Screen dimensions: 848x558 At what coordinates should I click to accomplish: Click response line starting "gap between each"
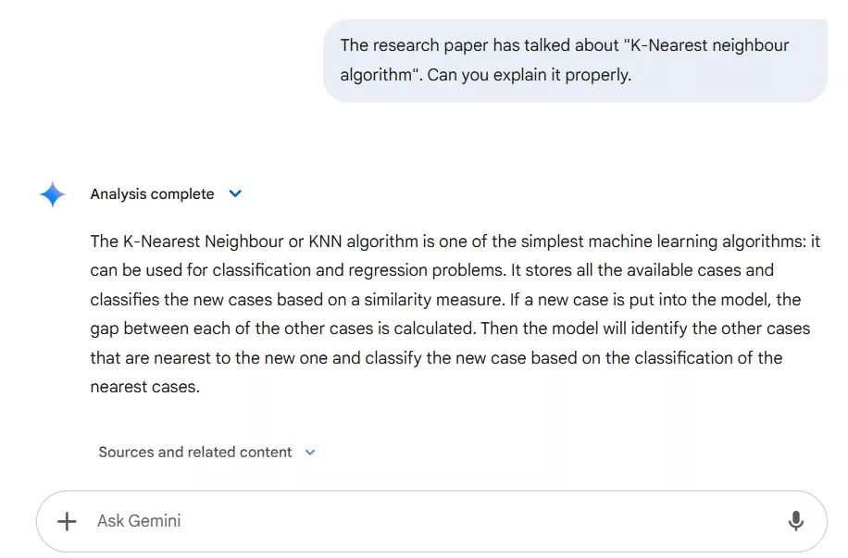tap(450, 329)
